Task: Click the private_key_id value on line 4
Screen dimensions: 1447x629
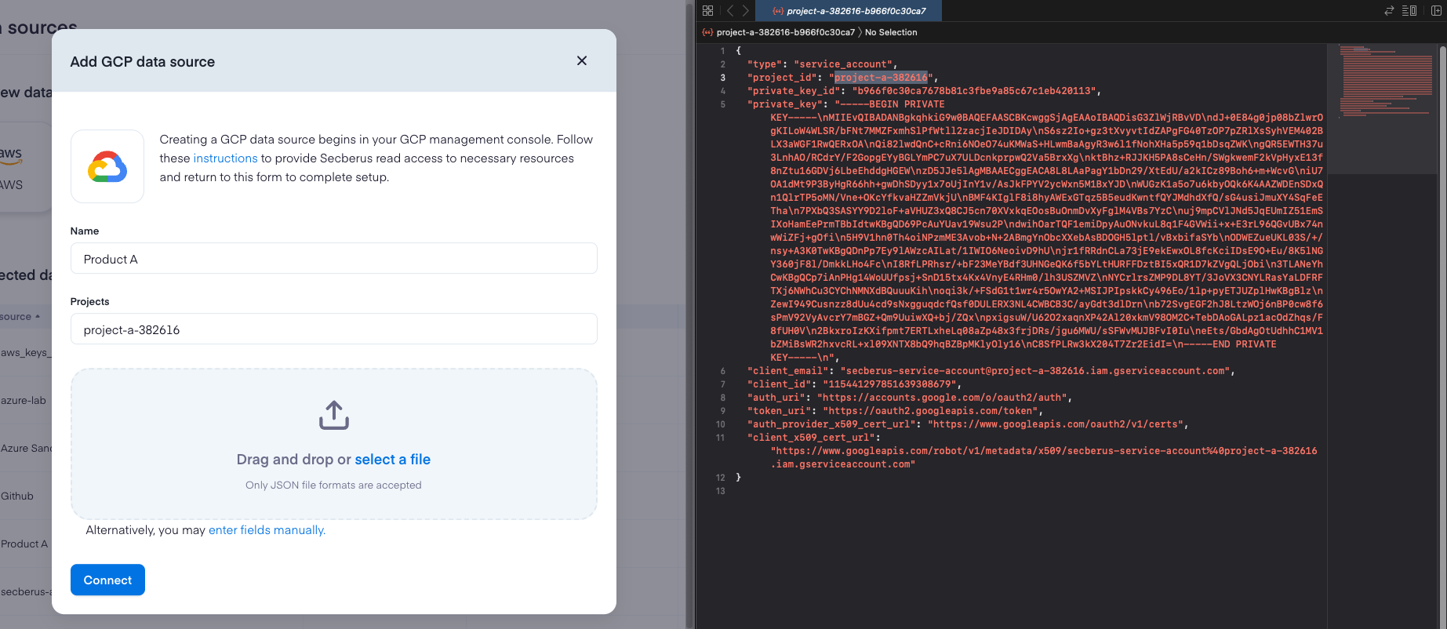Action: click(x=973, y=91)
